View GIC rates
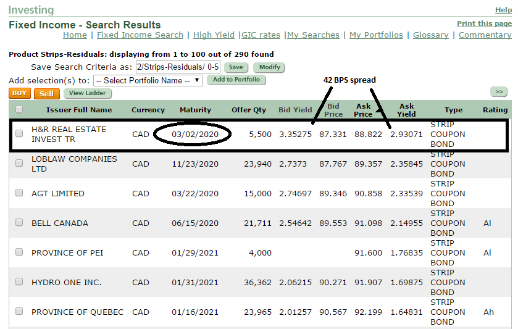The height and width of the screenshot is (329, 518). pos(261,35)
